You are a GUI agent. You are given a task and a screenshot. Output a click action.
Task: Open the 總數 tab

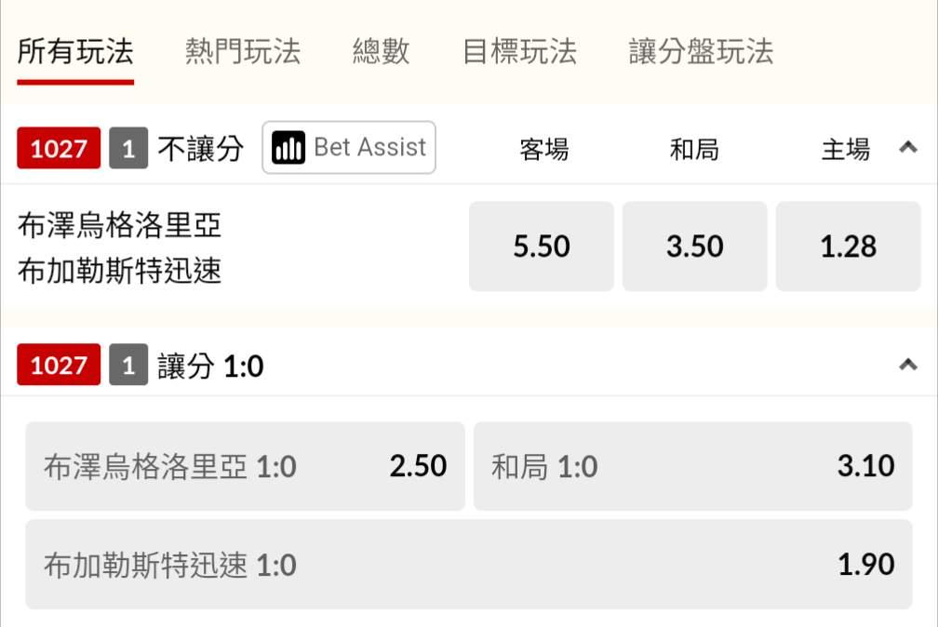382,51
